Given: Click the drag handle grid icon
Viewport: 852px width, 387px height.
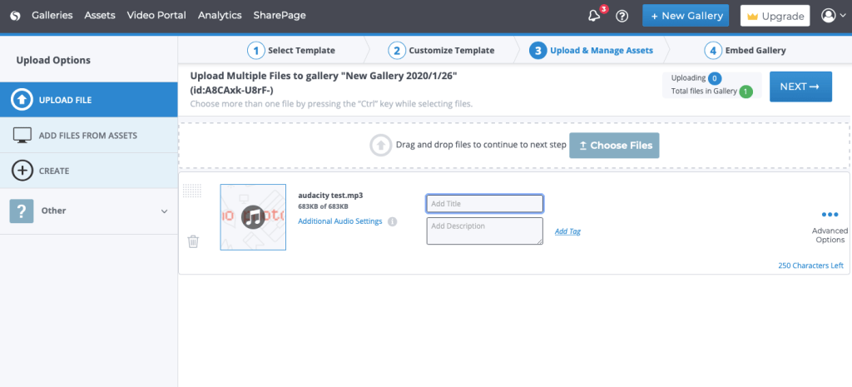Looking at the screenshot, I should click(192, 191).
